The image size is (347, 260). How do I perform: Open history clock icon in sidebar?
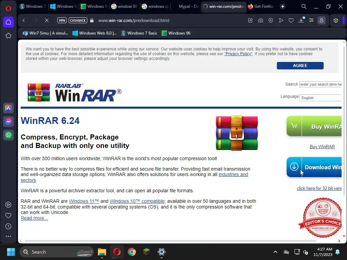point(8,226)
